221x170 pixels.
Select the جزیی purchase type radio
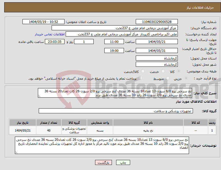coord(186,78)
